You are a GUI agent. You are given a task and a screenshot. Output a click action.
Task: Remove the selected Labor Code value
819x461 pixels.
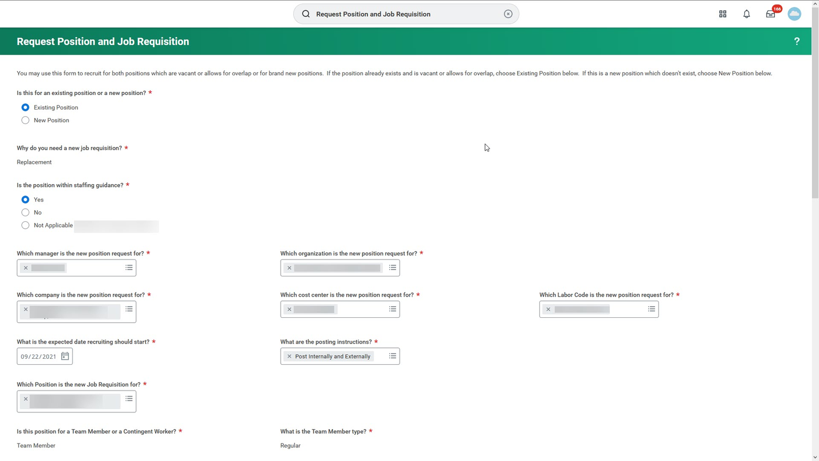[548, 309]
